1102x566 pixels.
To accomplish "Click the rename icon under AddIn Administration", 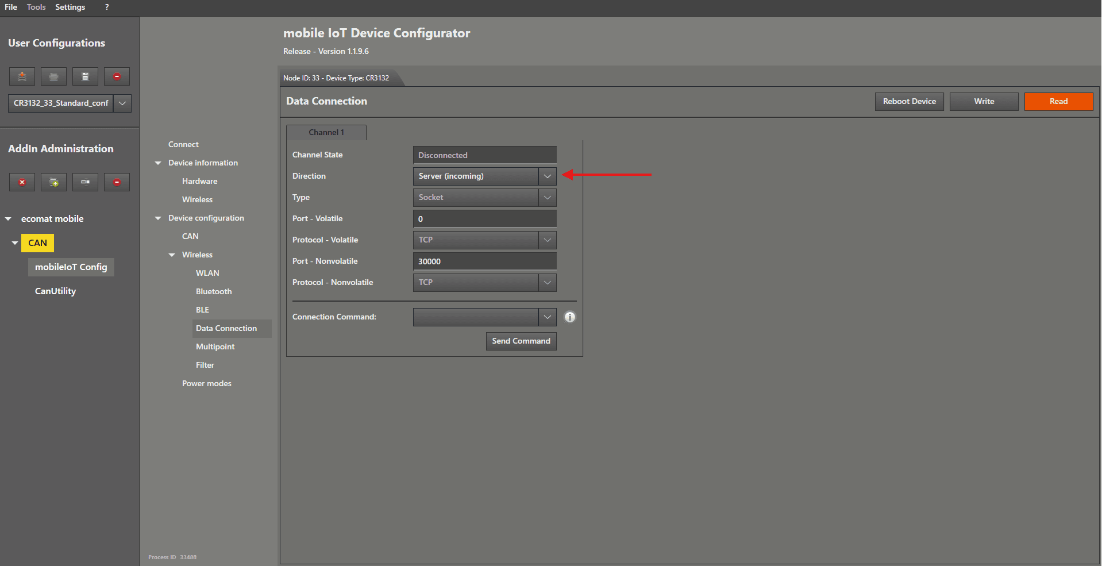I will (85, 182).
